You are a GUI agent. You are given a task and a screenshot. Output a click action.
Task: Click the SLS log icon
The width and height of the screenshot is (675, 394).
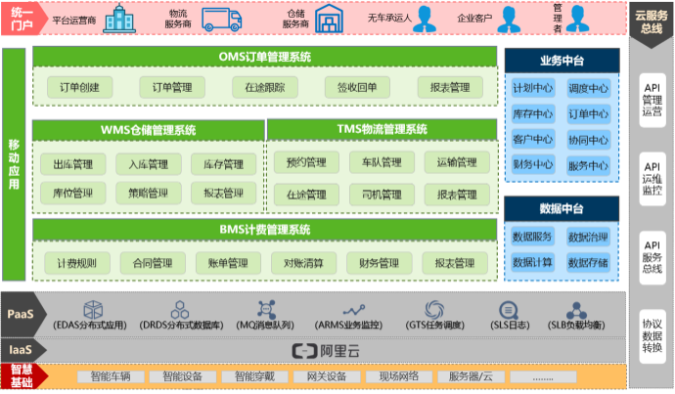pos(507,310)
